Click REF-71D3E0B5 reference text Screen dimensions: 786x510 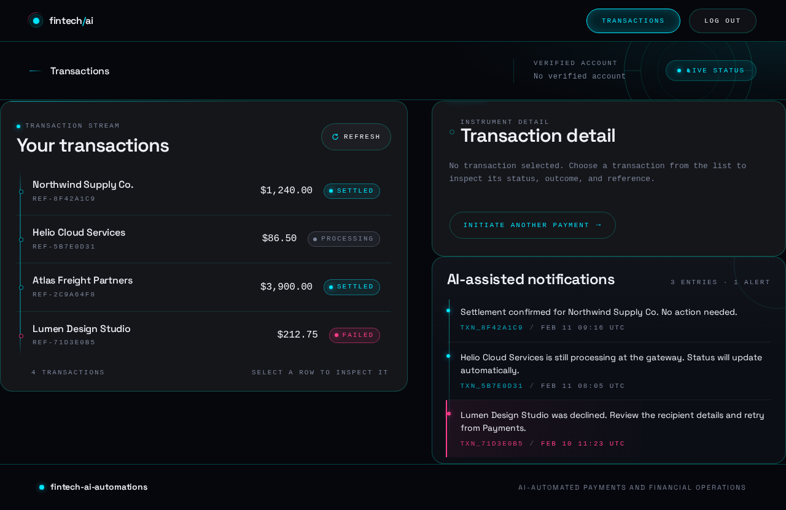click(64, 342)
